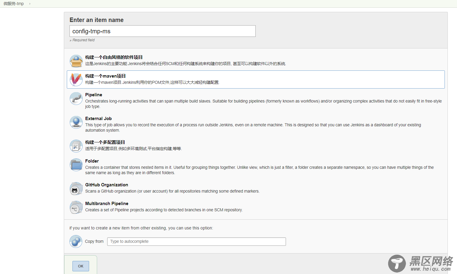
Task: Choose the GitHub Organization title
Action: pos(107,185)
